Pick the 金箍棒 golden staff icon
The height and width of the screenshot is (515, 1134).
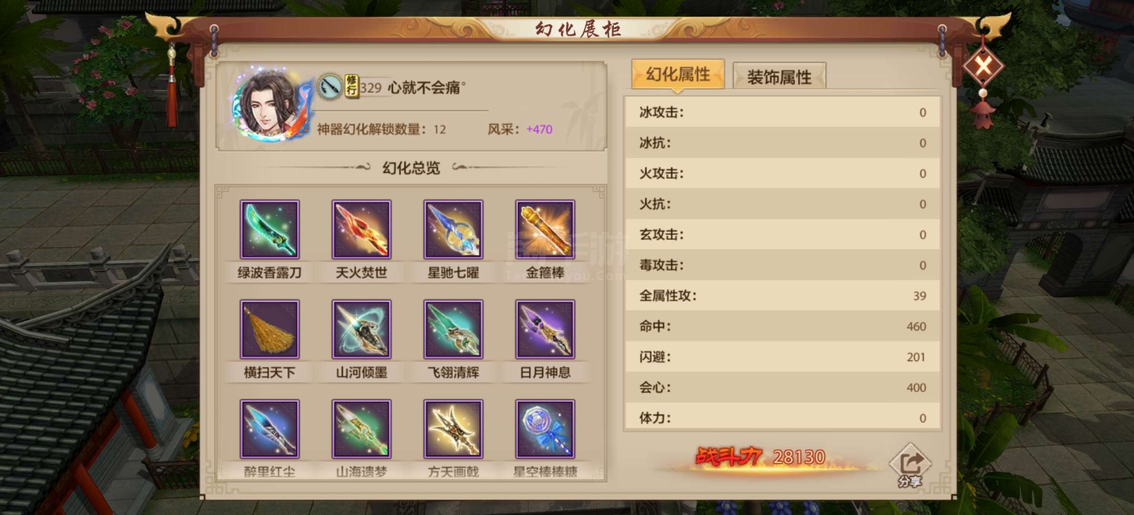pos(545,229)
